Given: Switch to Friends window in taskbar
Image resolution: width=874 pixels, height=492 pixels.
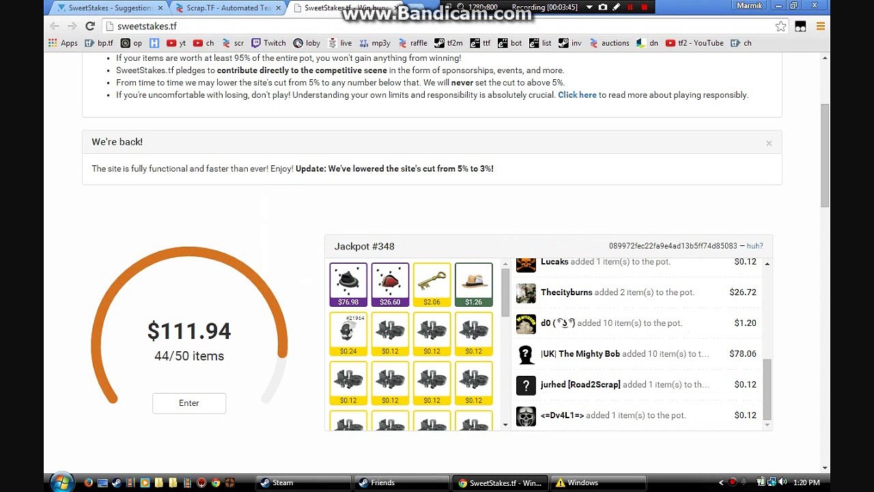Looking at the screenshot, I should (x=401, y=482).
